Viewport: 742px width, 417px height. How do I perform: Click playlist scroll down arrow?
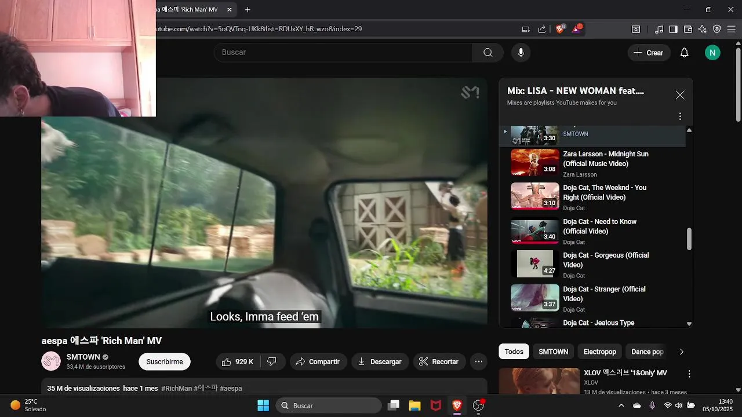click(689, 324)
